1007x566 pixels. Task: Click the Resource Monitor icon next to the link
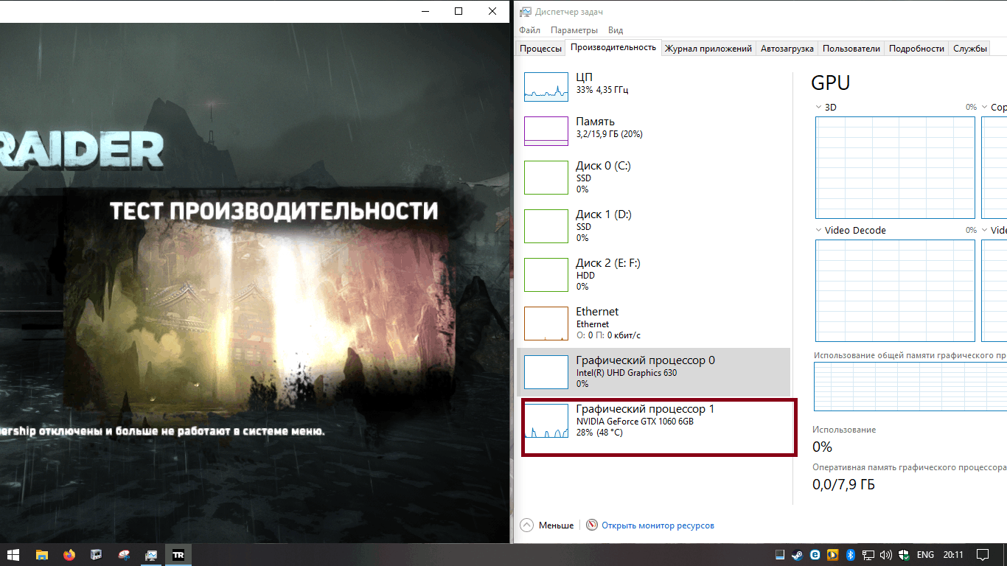tap(592, 525)
